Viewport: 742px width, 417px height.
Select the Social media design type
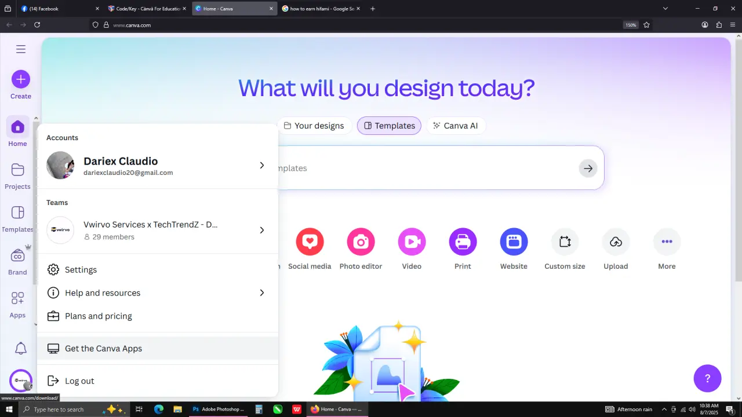pos(310,249)
